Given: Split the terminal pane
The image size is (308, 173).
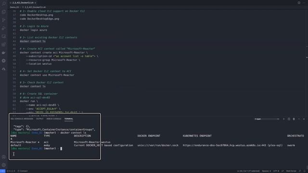Looking at the screenshot, I should point(289,119).
